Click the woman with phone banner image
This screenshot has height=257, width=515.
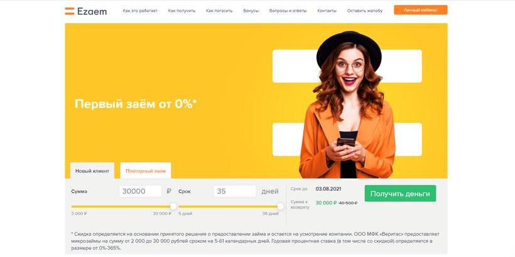click(347, 105)
